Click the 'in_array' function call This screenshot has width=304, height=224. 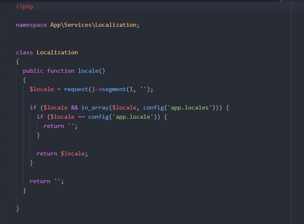coord(95,107)
